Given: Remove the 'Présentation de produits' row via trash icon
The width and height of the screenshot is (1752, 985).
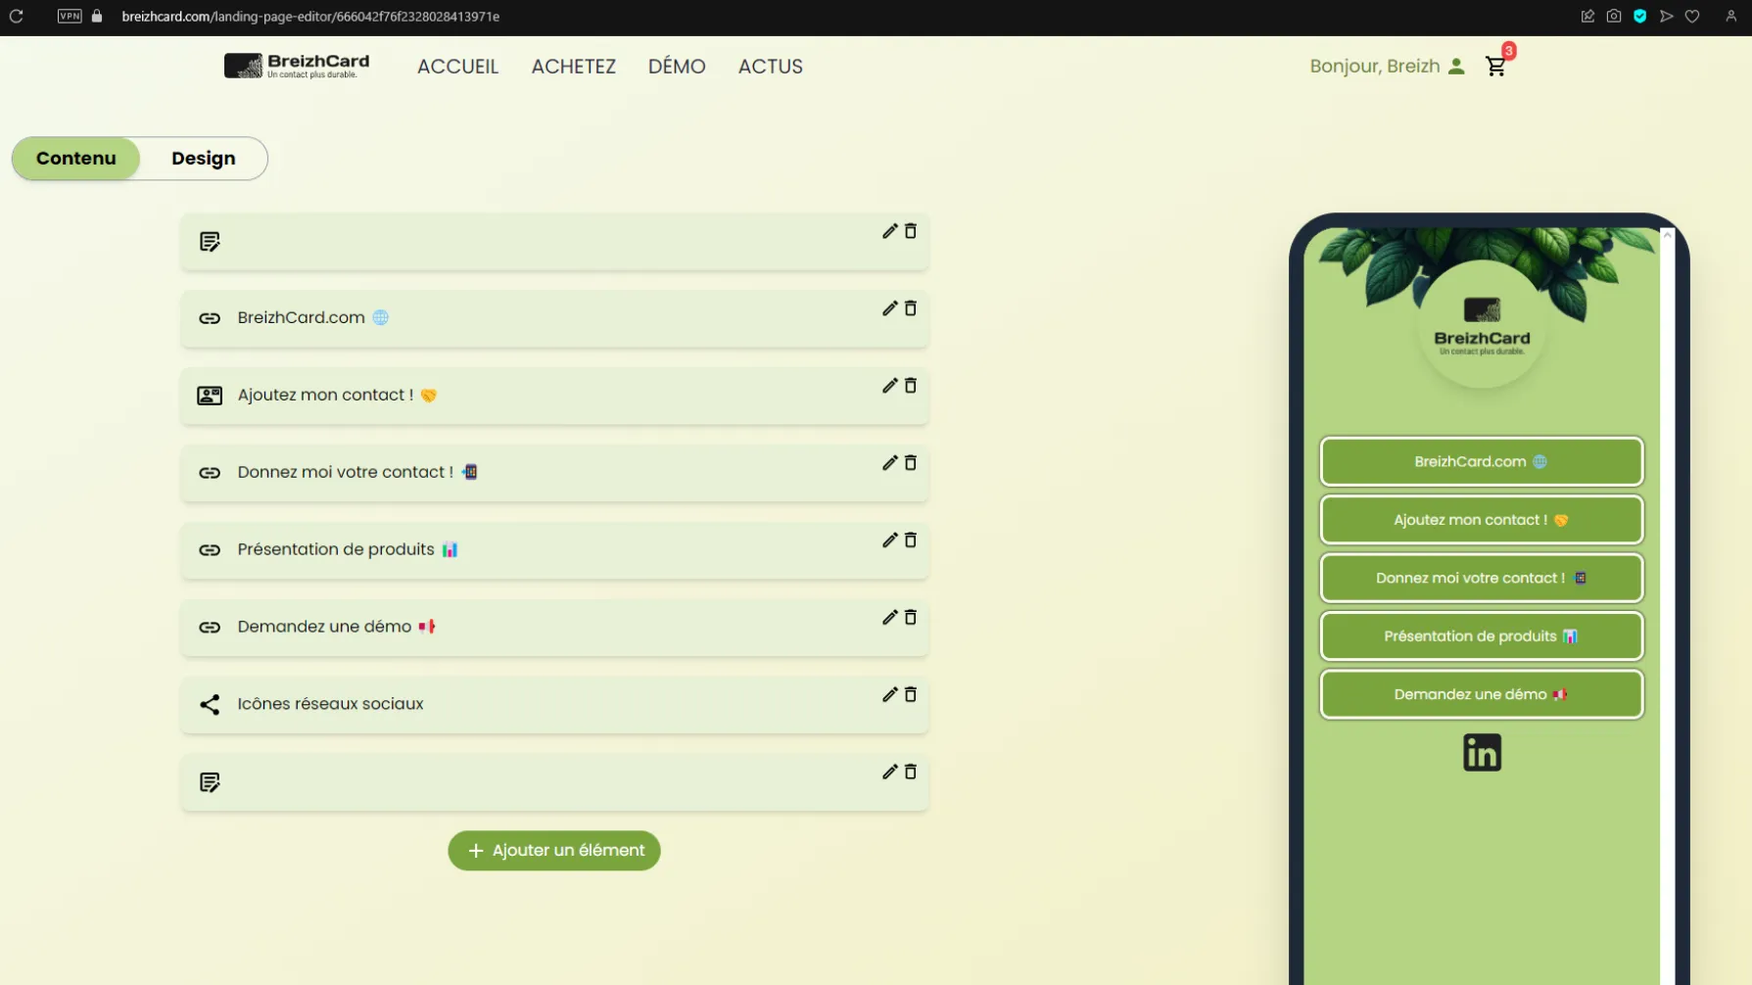Looking at the screenshot, I should click(910, 540).
